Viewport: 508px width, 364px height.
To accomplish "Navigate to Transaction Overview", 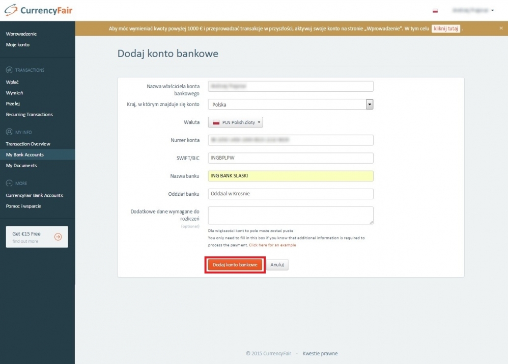I will click(28, 144).
